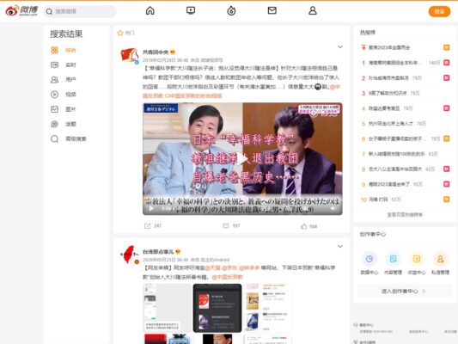Click play control at video bottom-left
The width and height of the screenshot is (458, 344).
point(151,208)
